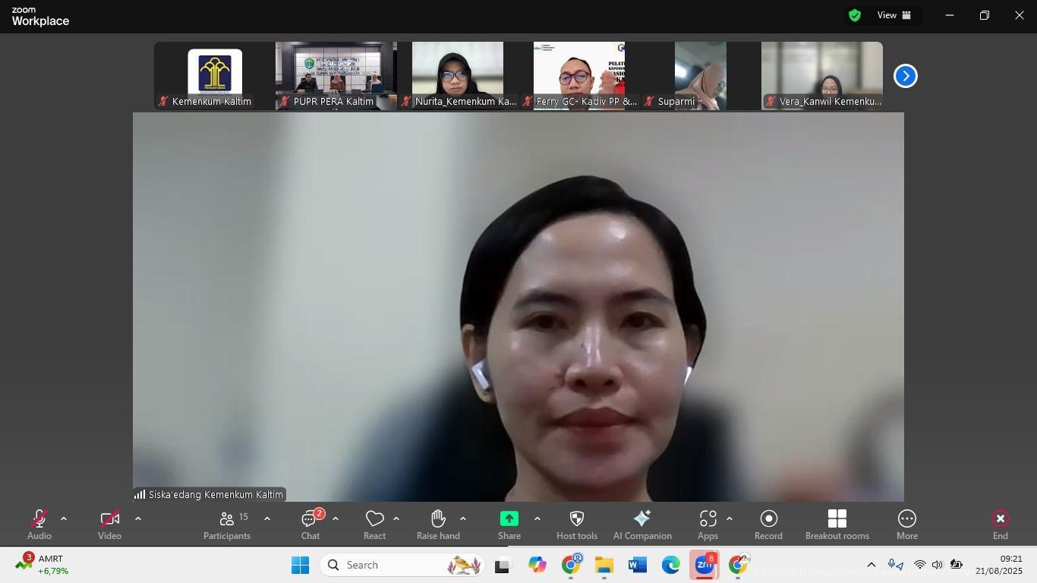Expand Share options chevron
This screenshot has height=583, width=1037.
537,519
